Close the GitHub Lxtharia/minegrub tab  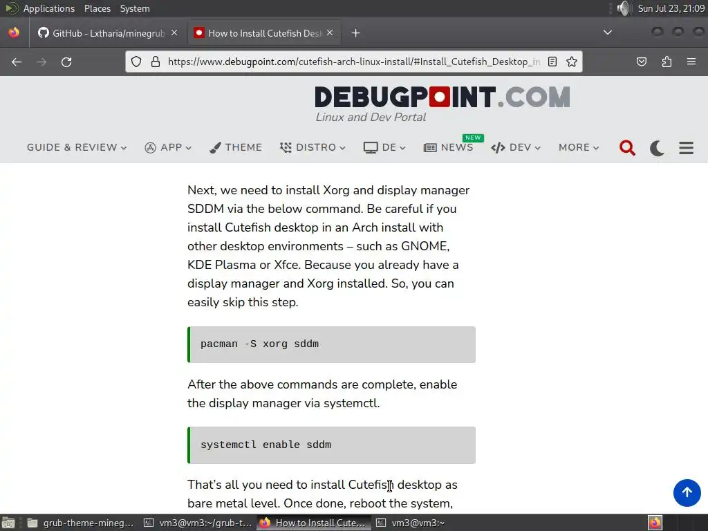tap(174, 32)
